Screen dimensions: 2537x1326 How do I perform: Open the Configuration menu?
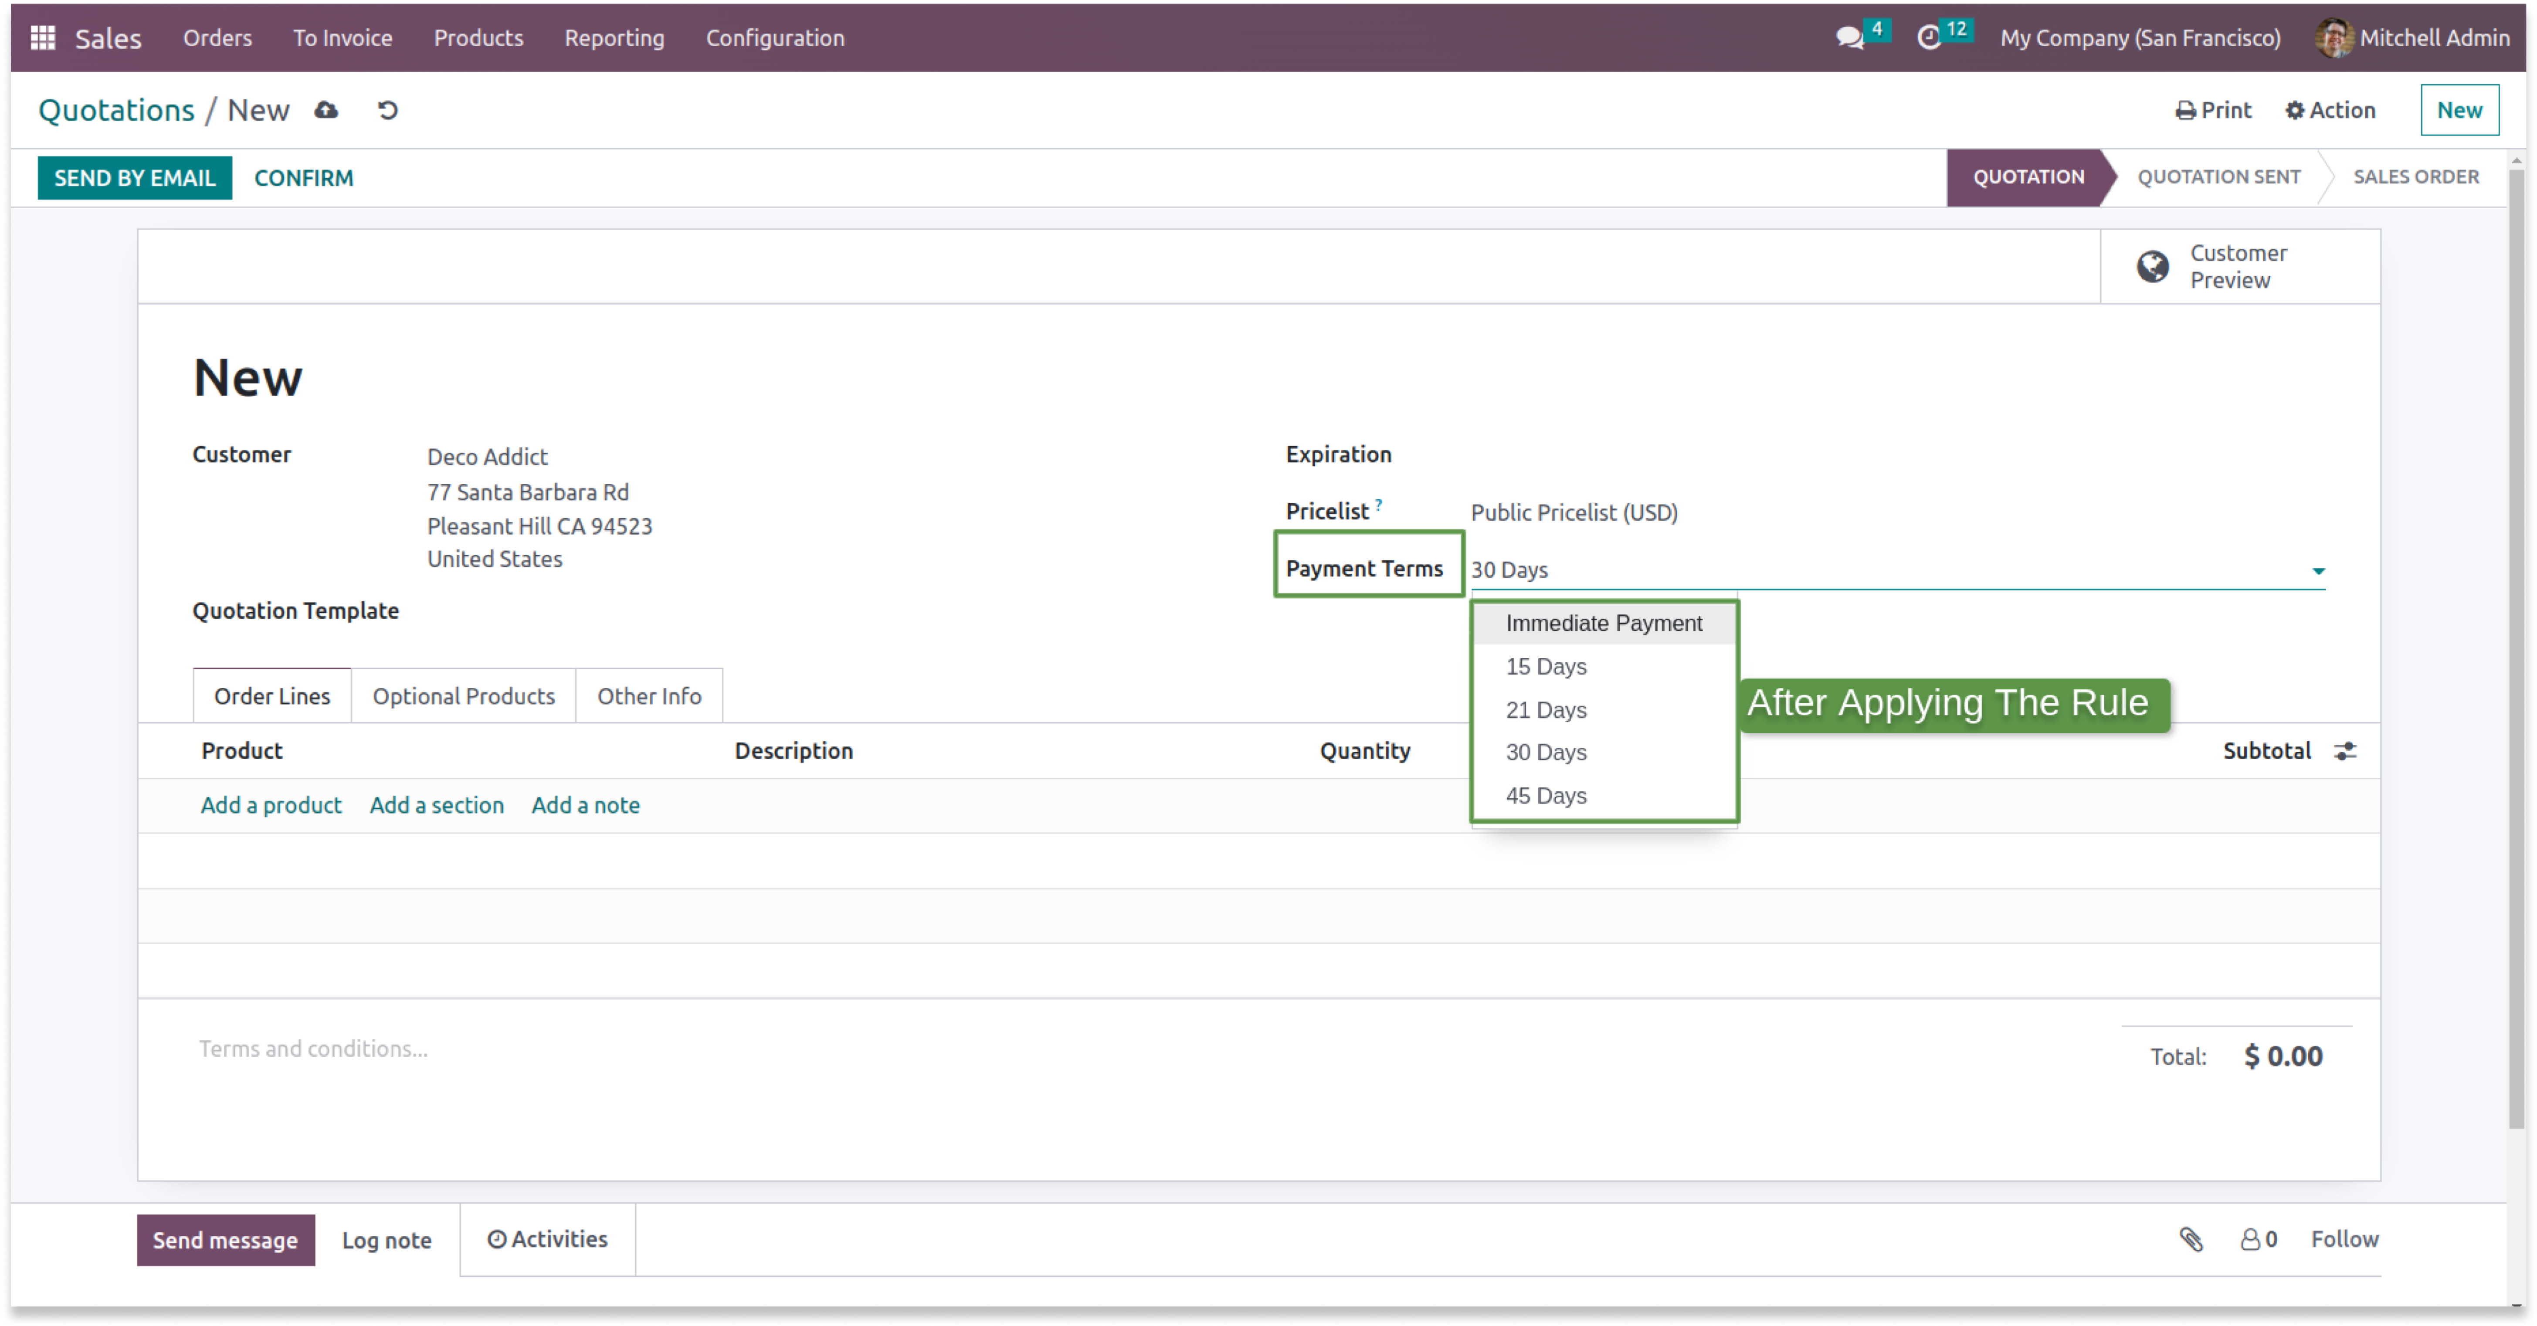775,37
